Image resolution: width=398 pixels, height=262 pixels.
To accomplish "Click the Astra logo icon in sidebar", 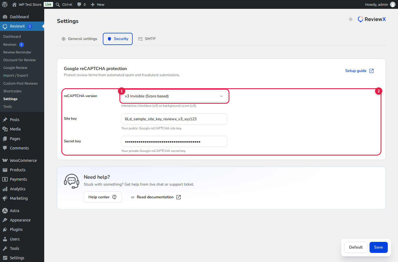I will pyautogui.click(x=5, y=211).
